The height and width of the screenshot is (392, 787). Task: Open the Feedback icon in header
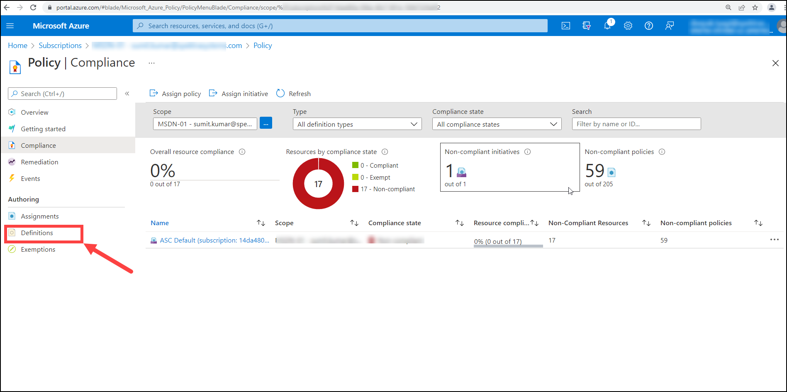click(x=670, y=26)
